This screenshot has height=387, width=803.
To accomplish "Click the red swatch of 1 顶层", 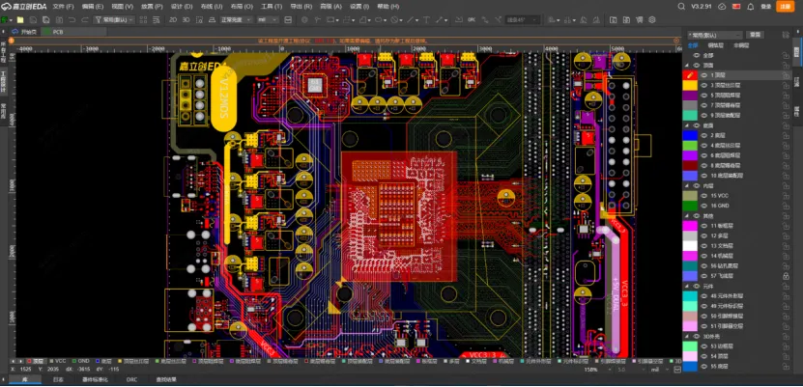I will [x=690, y=75].
